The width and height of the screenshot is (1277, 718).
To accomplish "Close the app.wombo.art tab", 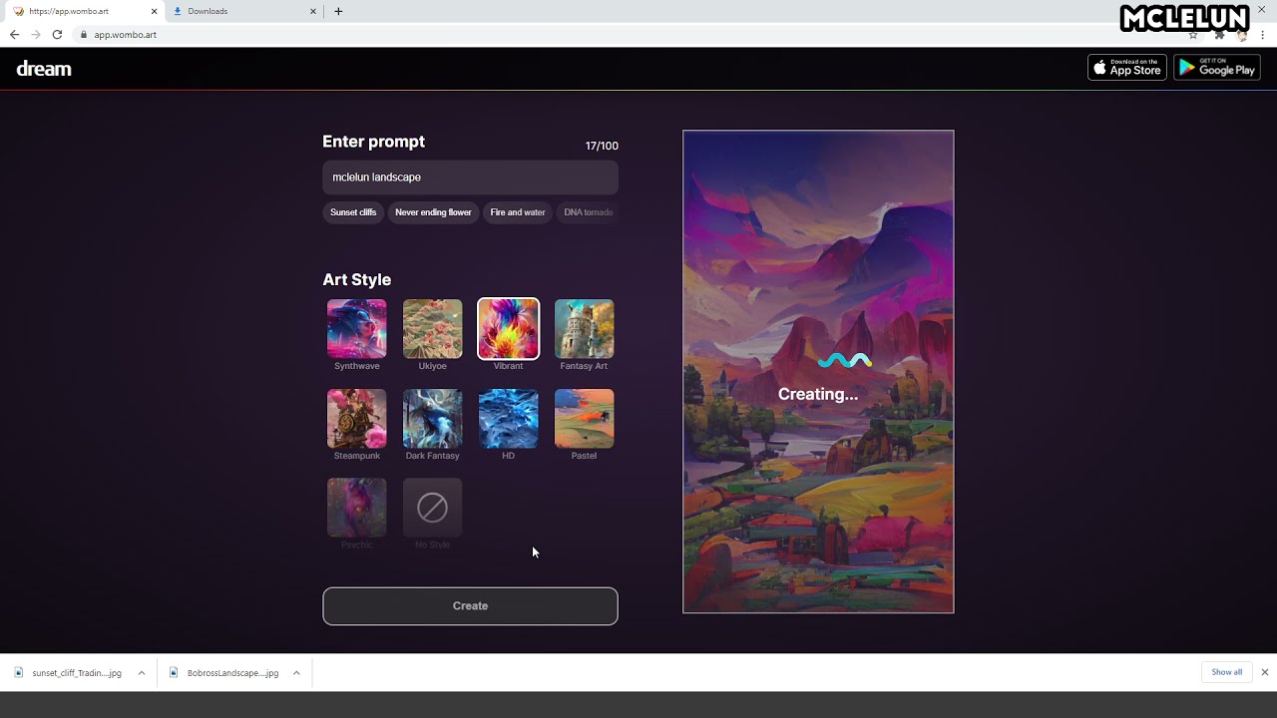I will coord(154,11).
